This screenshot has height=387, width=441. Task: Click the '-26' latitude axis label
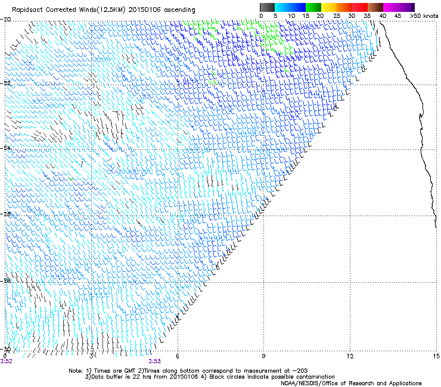tap(5, 214)
